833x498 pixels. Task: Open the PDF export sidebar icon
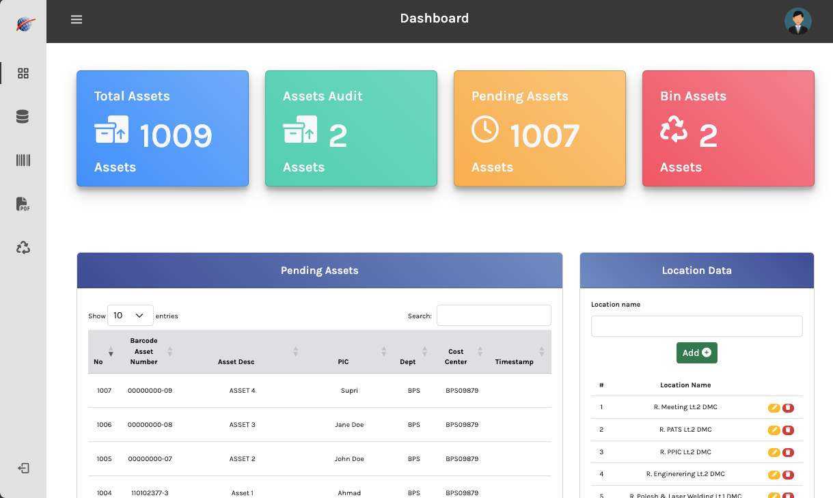pos(23,204)
